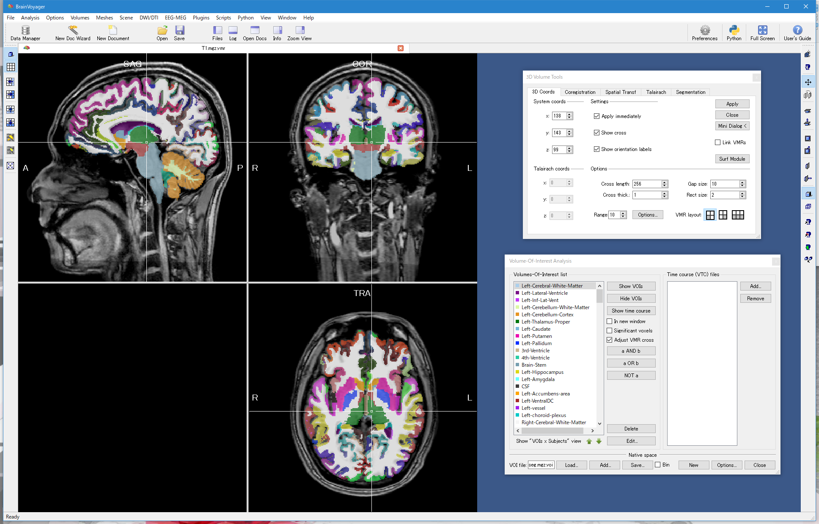Screen dimensions: 819x524
Task: Switch to the Segmentation tab
Action: [x=690, y=92]
